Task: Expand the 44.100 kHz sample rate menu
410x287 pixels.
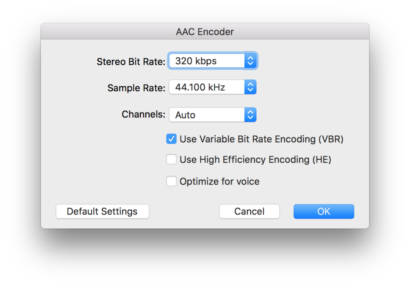Action: click(x=213, y=87)
